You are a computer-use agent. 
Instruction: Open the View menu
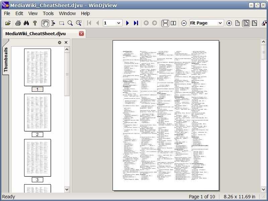[x=33, y=13]
